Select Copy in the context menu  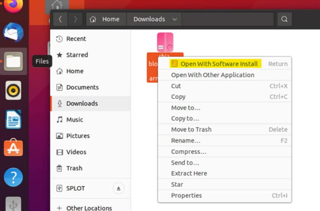225,97
